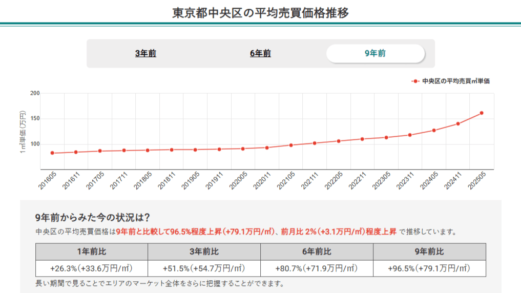Click the 6年前比 table header
This screenshot has height=293, width=521.
317,252
